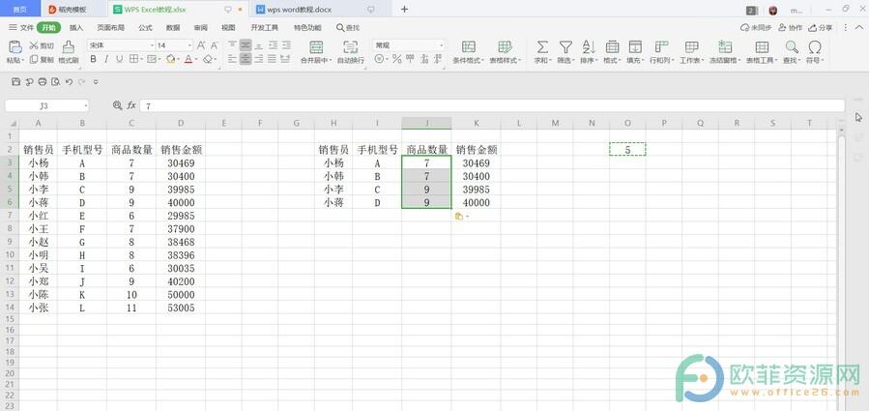Click the 筛选 filter funnel icon
869x411 pixels.
coord(565,46)
